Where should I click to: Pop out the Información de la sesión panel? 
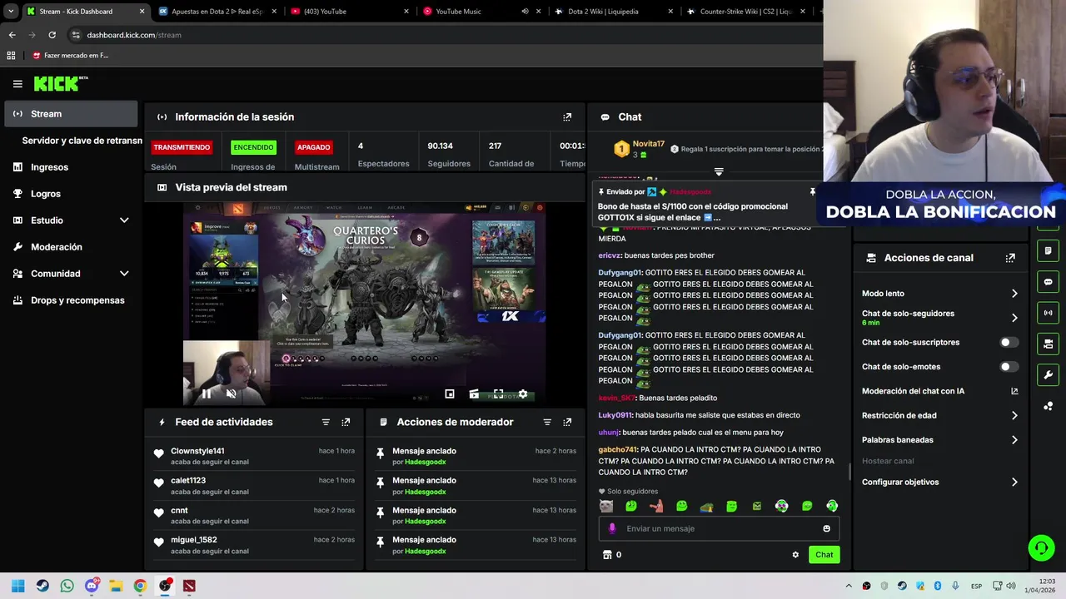tap(567, 117)
